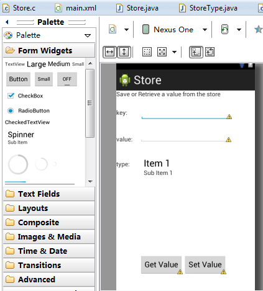The width and height of the screenshot is (263, 291).
Task: Click the palette scrollbar down arrow
Action: 90,181
